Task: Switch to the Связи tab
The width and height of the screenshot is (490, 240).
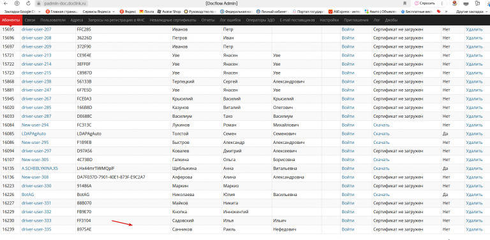Action: tap(29, 20)
